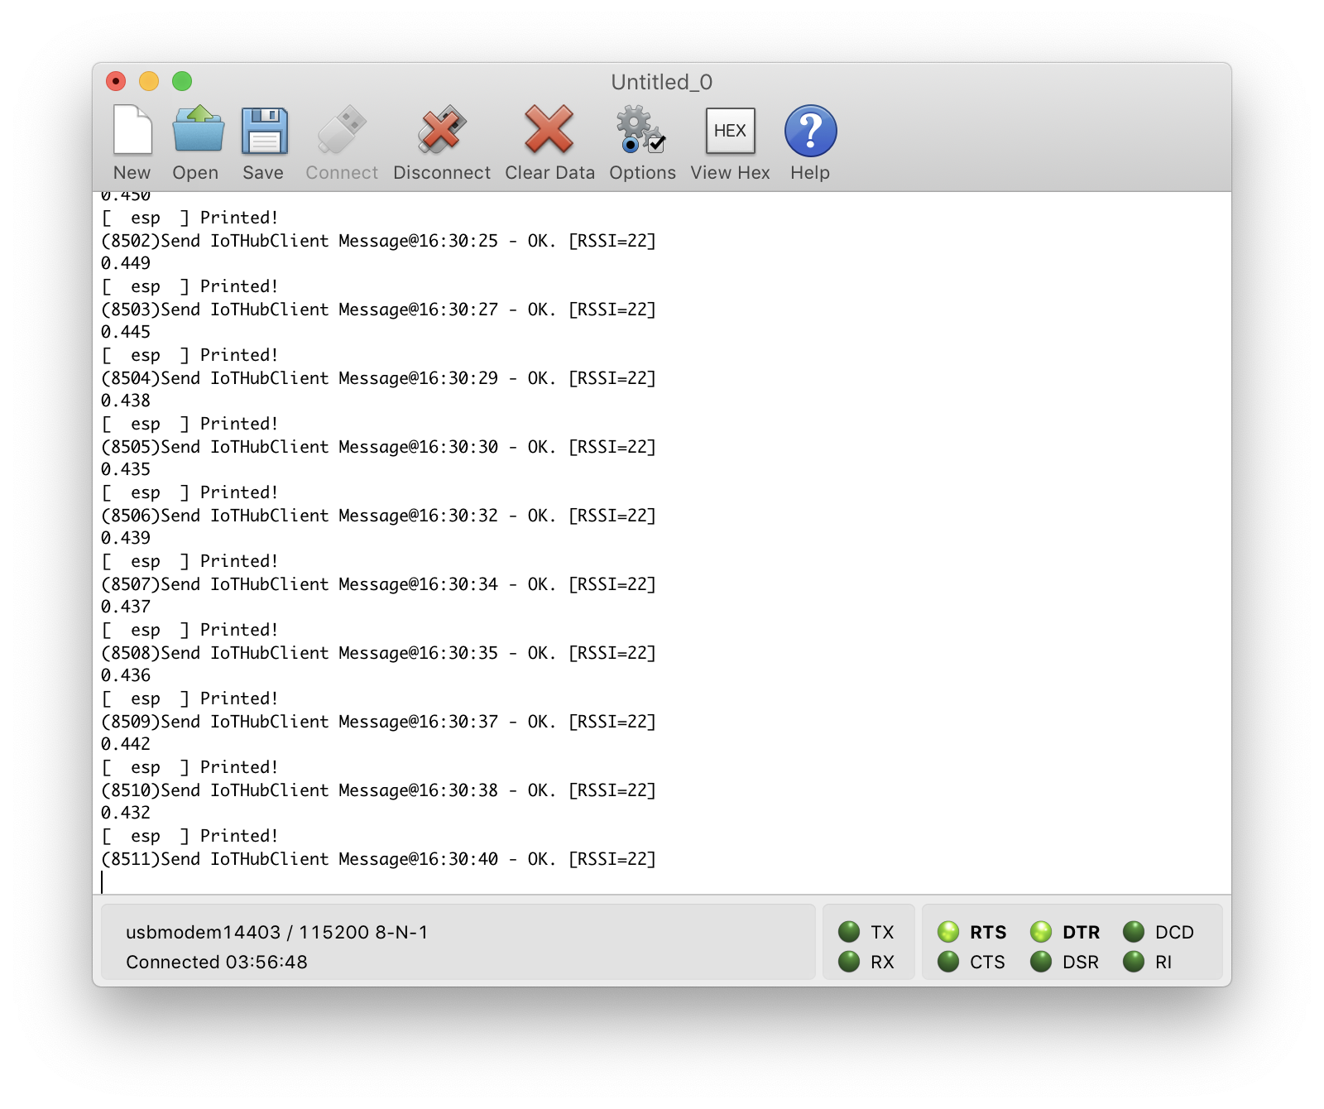This screenshot has width=1324, height=1109.
Task: Minimize the window with the yellow button
Action: click(x=149, y=81)
